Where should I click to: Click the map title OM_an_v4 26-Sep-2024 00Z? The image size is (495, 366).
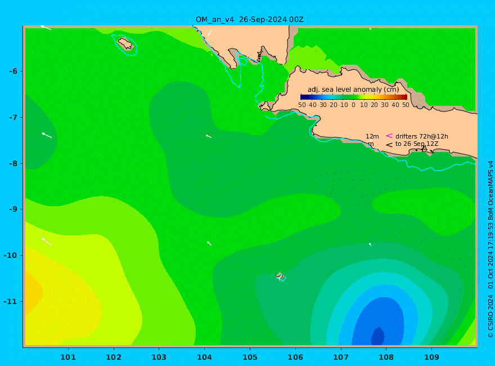pyautogui.click(x=249, y=20)
